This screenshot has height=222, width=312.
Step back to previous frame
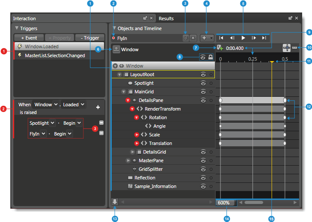click(x=232, y=38)
